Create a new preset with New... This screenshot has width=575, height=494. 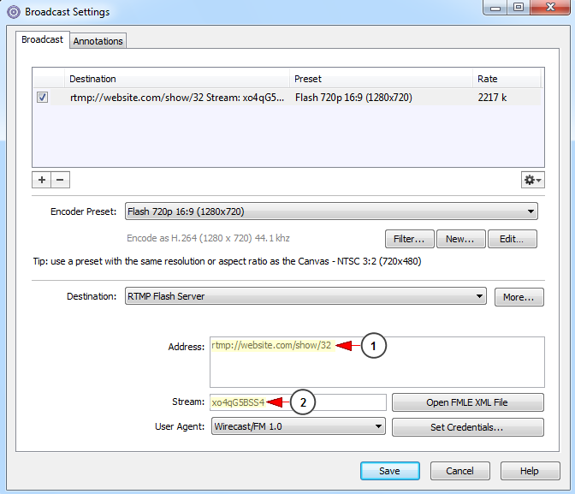pos(460,239)
